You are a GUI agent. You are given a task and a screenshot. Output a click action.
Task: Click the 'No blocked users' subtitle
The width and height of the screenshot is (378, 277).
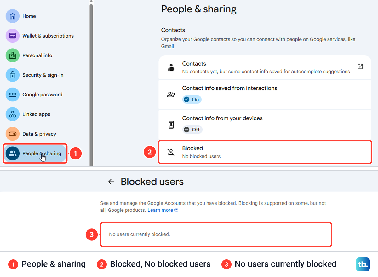coord(201,156)
